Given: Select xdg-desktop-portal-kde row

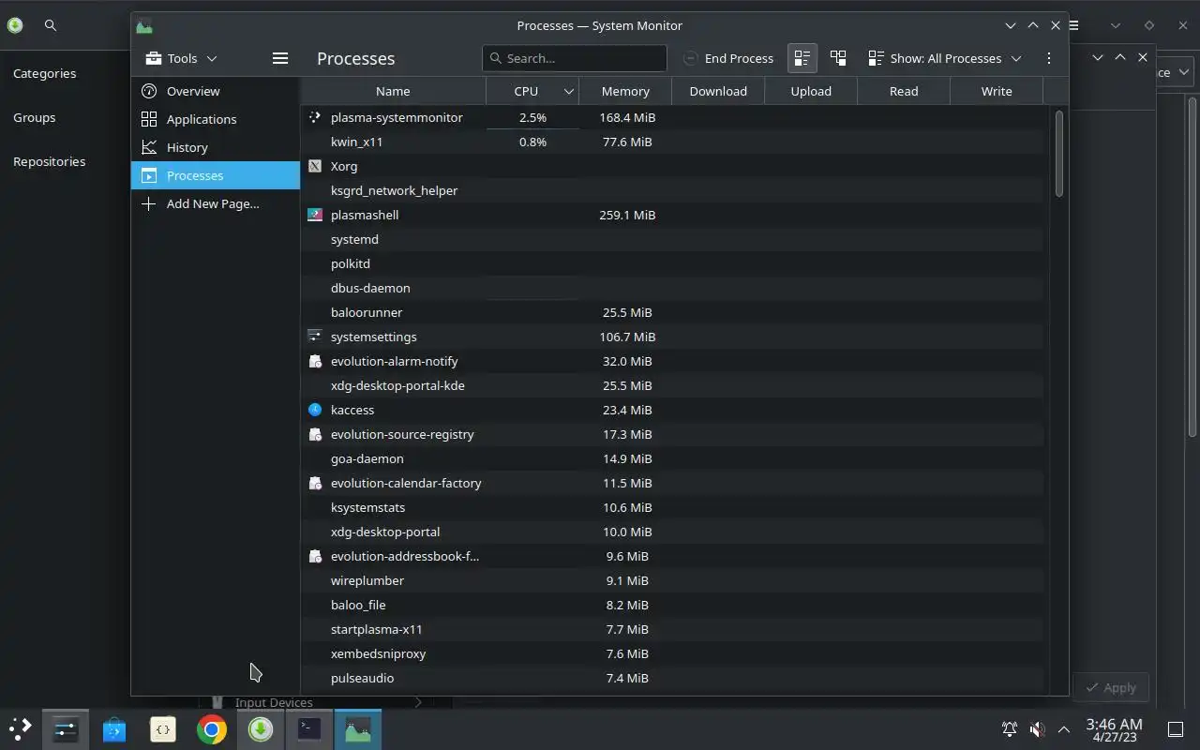Looking at the screenshot, I should click(672, 385).
